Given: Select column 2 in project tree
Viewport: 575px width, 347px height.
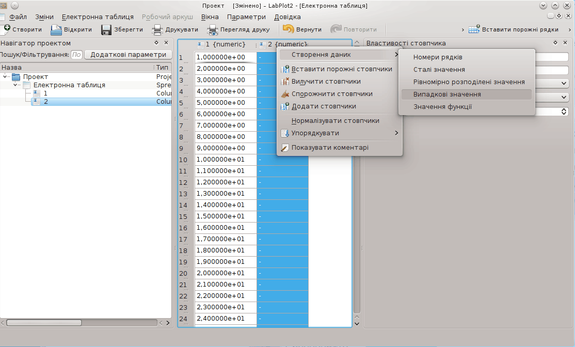Looking at the screenshot, I should 45,102.
